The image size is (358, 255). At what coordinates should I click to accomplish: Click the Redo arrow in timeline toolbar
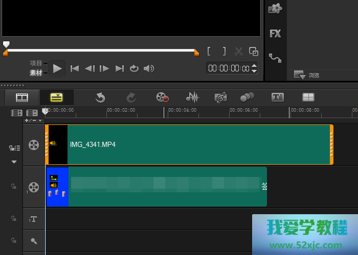pos(131,97)
